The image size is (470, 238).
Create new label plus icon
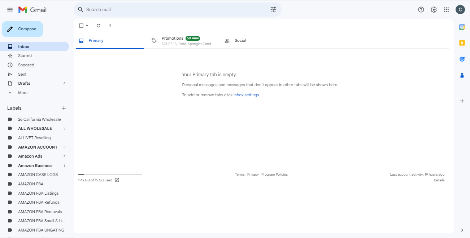point(64,108)
